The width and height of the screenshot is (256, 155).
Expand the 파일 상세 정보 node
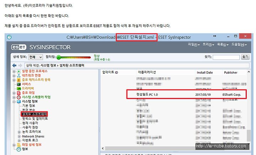point(14,145)
